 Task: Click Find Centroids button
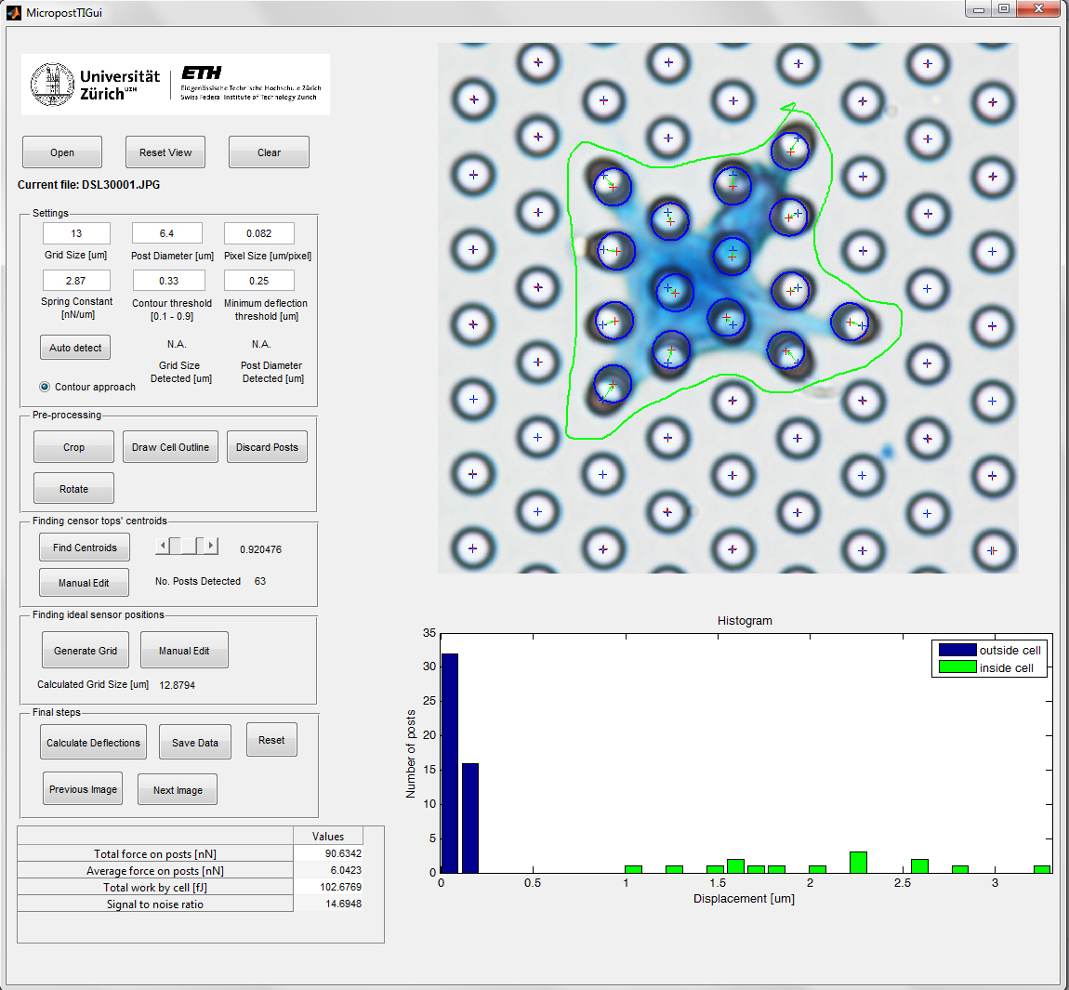[85, 548]
